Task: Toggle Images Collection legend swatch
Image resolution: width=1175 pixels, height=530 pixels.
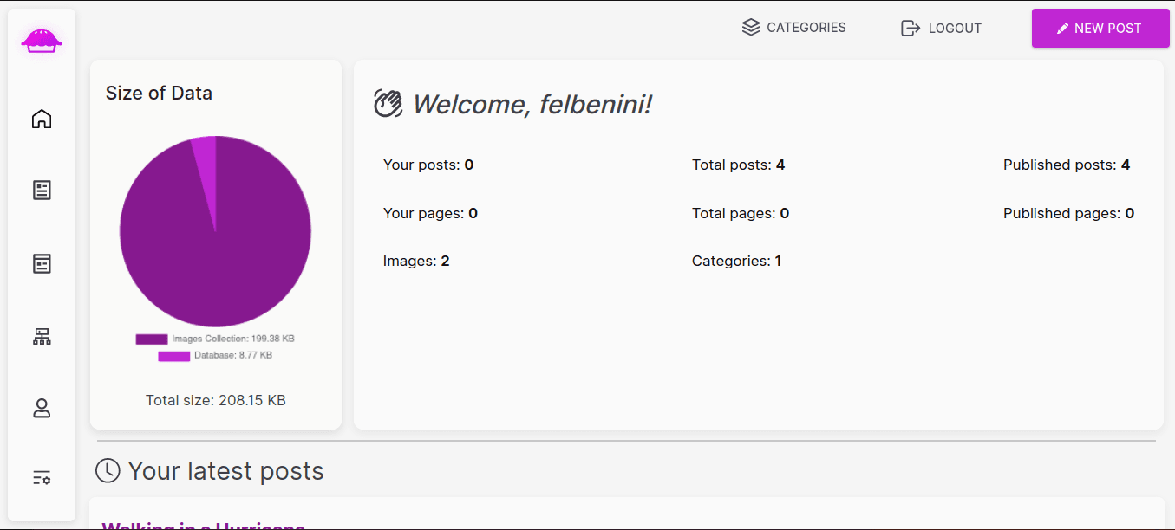Action: point(152,339)
